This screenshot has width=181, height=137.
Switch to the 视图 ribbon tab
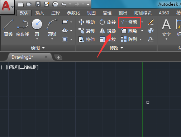(91, 13)
